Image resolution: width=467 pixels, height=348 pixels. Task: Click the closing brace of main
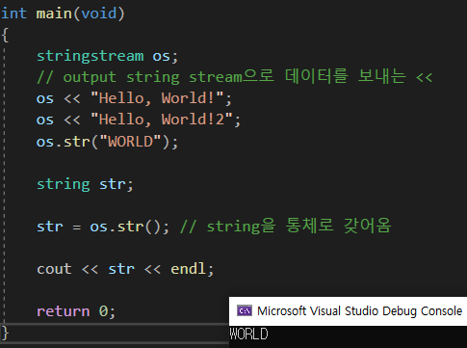click(x=5, y=333)
